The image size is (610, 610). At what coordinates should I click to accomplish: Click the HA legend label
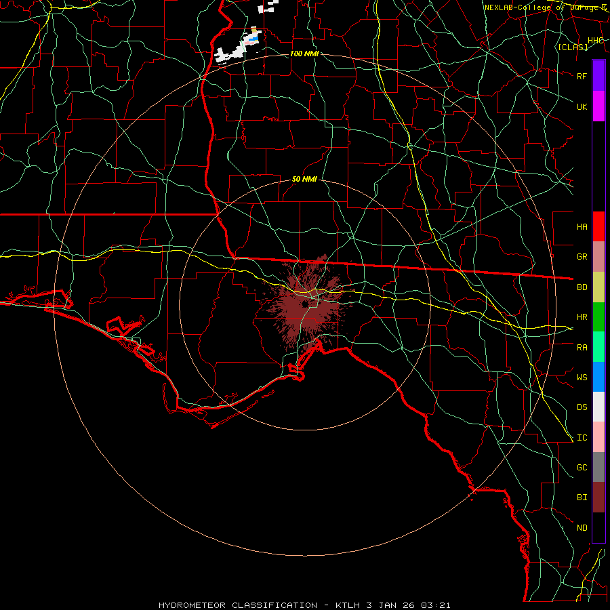click(x=582, y=226)
